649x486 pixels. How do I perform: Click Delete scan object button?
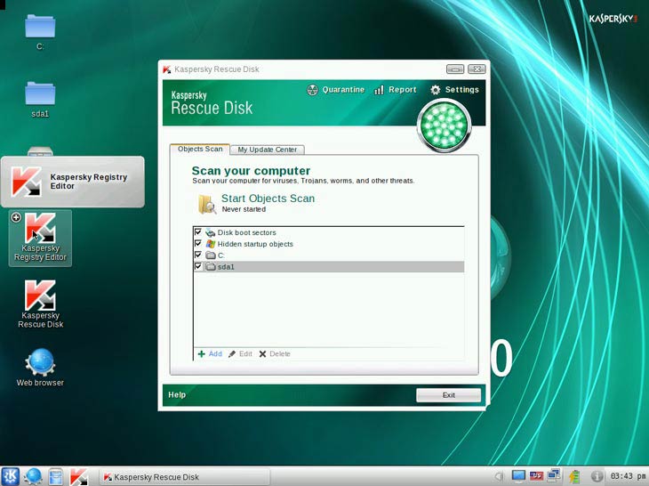click(x=275, y=354)
